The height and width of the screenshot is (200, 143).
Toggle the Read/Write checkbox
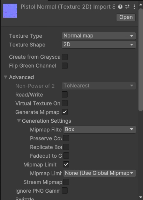[65, 94]
